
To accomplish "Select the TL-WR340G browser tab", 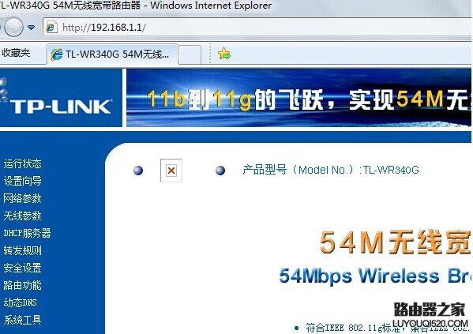I will [112, 54].
